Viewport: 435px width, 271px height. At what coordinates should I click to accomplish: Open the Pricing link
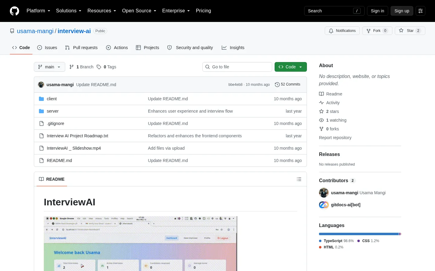pyautogui.click(x=203, y=11)
